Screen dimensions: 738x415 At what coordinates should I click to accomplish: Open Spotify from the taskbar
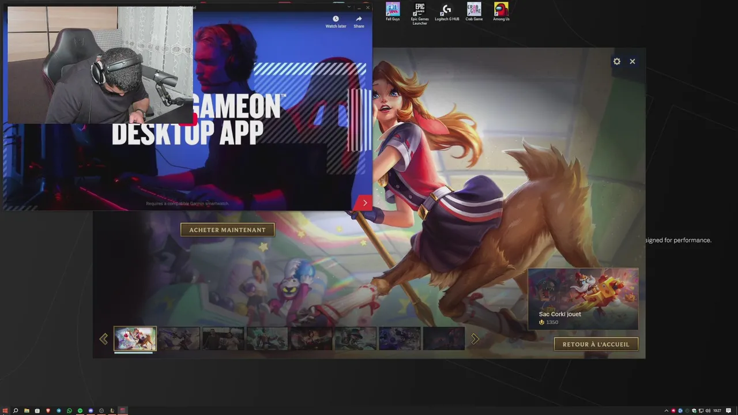coord(80,410)
